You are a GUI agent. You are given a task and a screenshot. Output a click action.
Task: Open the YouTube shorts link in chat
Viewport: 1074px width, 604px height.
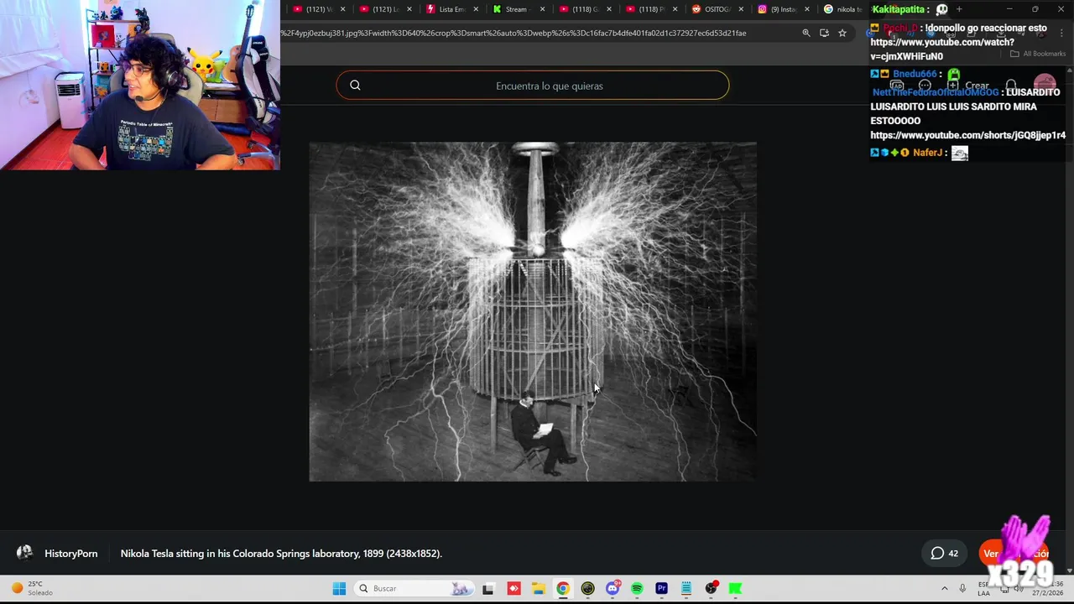(967, 135)
